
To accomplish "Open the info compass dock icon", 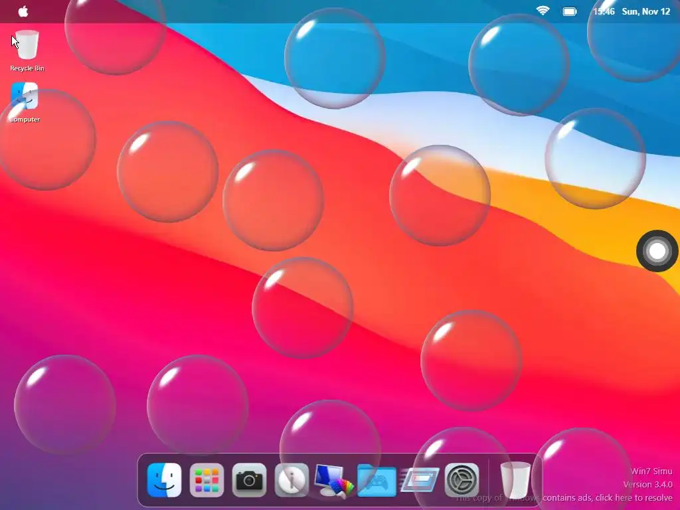I will point(292,480).
